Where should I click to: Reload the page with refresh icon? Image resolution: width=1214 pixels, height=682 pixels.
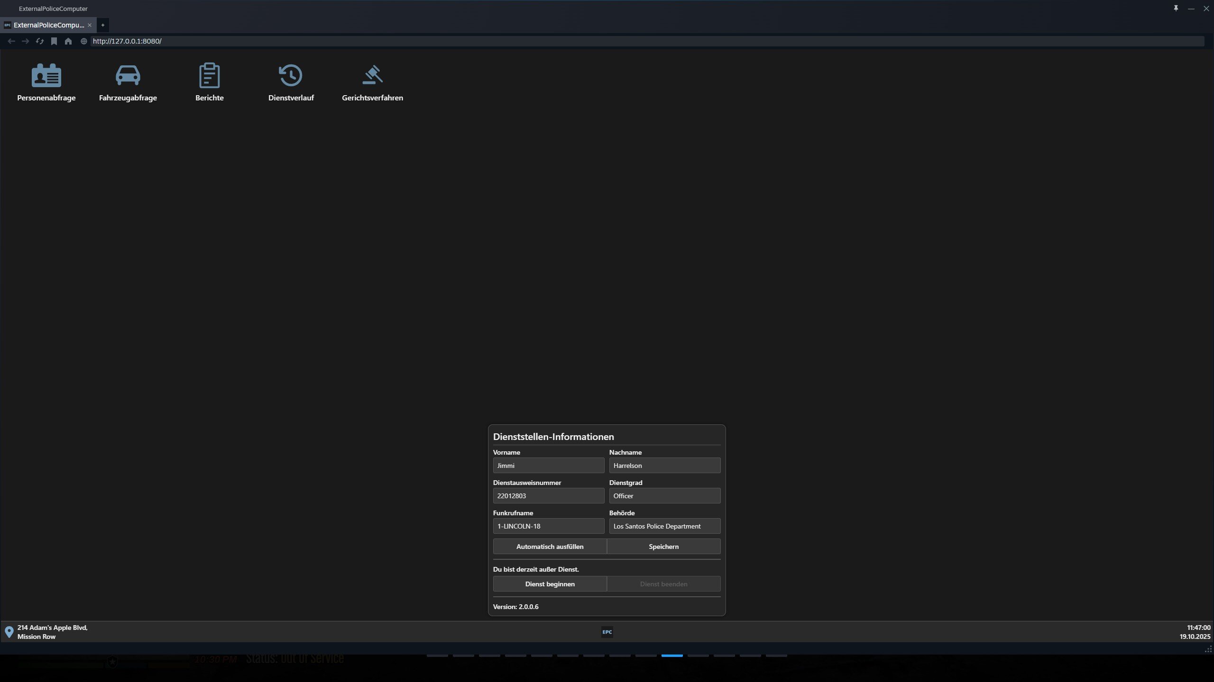(x=40, y=41)
